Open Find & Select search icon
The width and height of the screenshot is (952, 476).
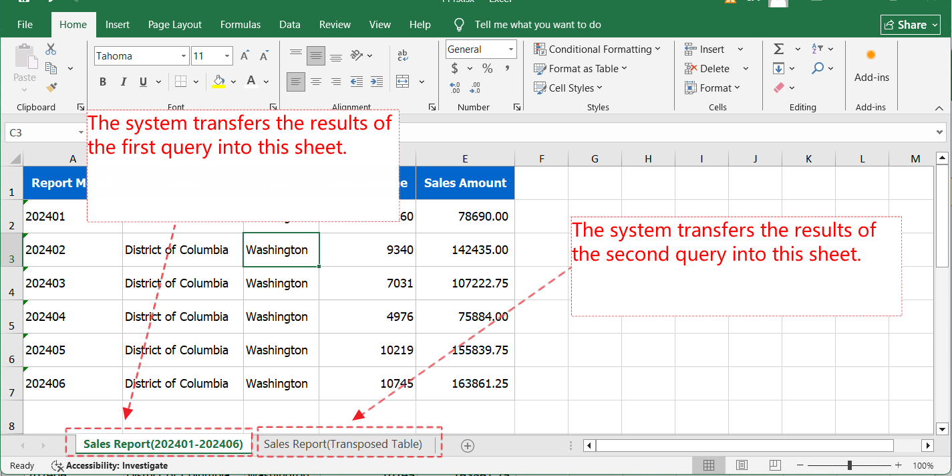[x=816, y=68]
